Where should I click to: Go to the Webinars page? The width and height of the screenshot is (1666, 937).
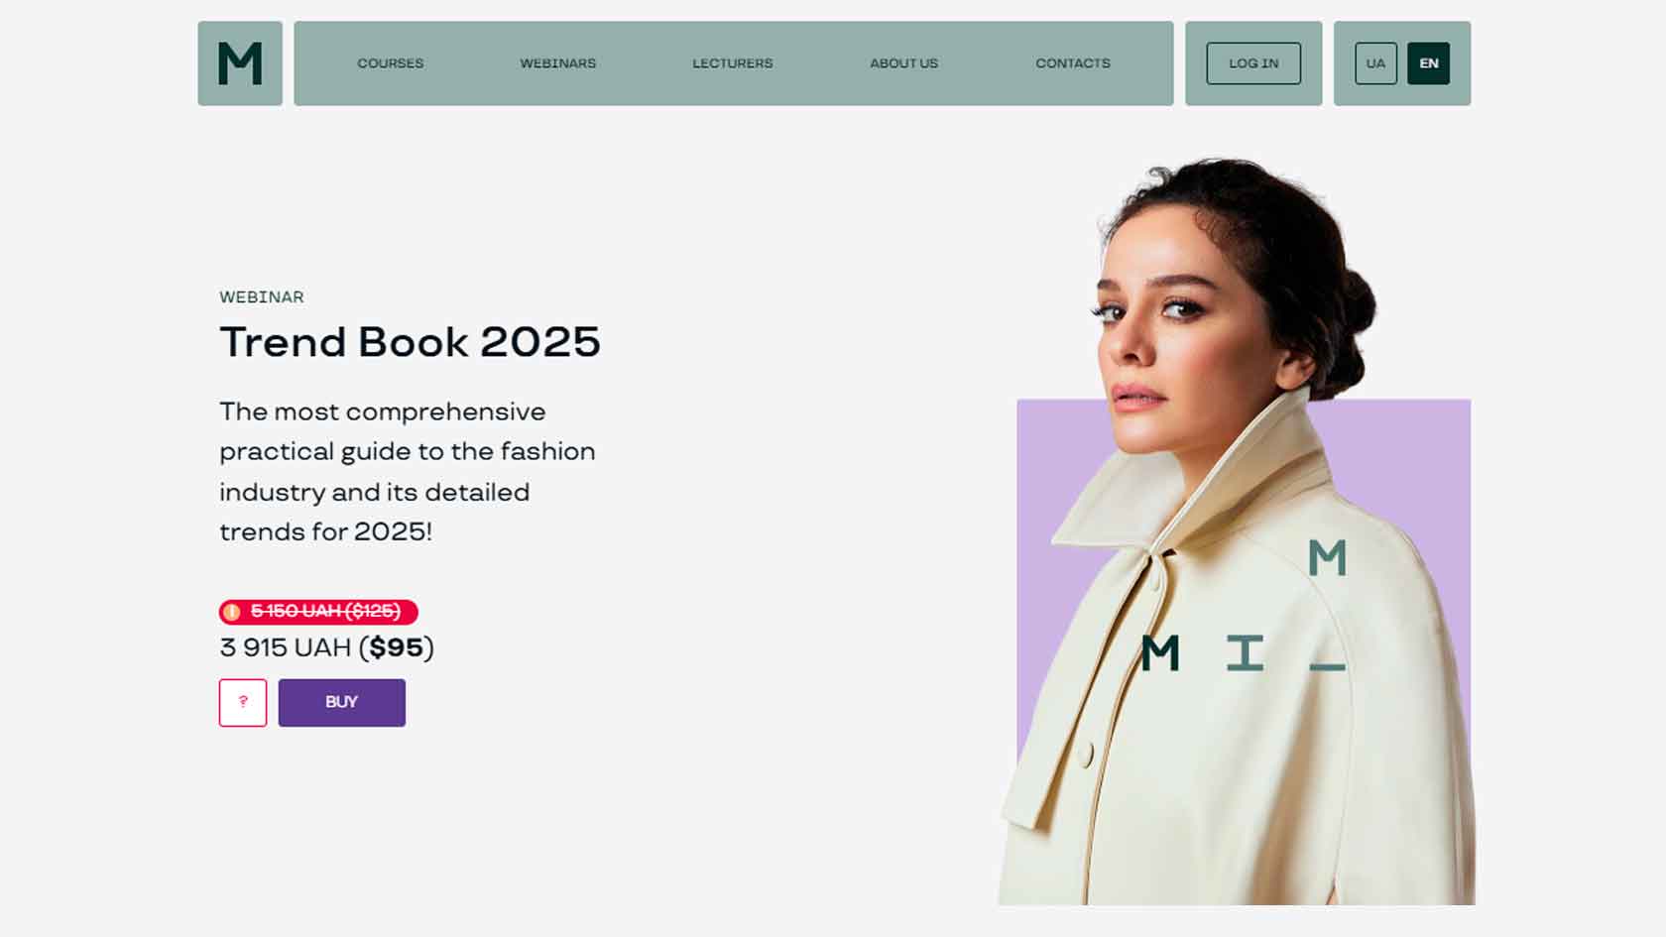coord(557,63)
